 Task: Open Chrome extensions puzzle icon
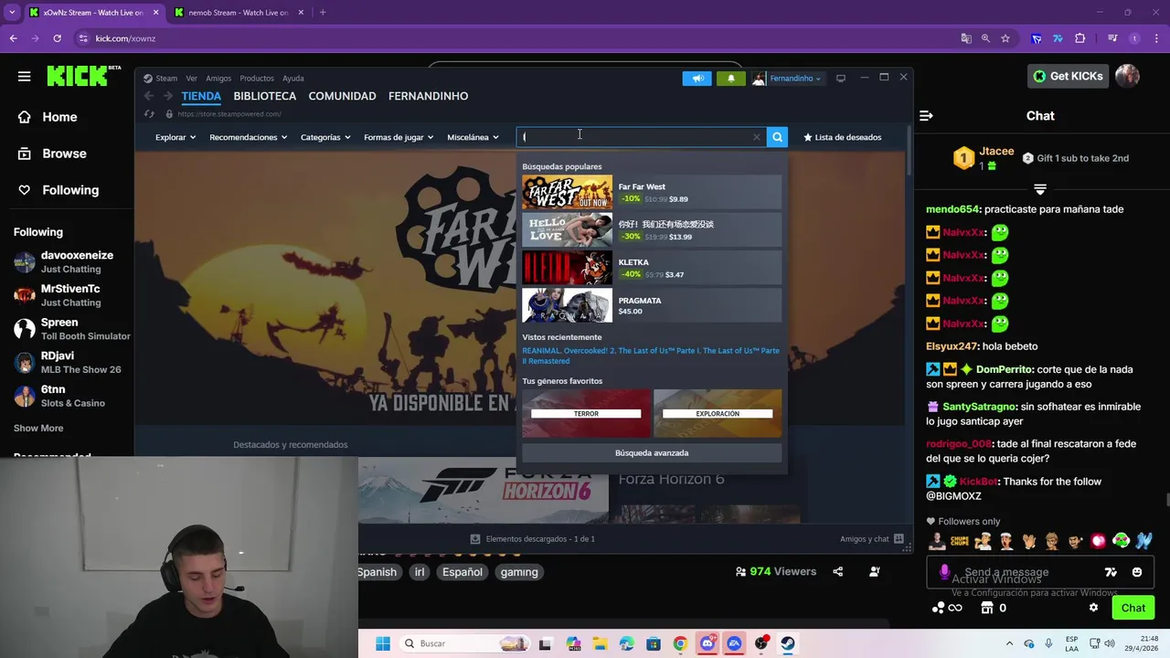(x=1080, y=38)
